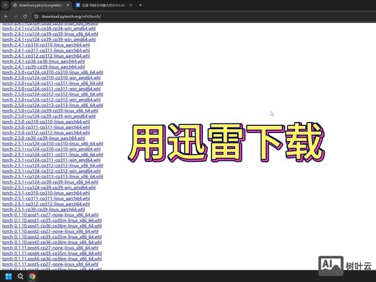Image resolution: width=376 pixels, height=282 pixels.
Task: Download torch-2.4.1+cu124-cp39-cp39-win_amd64.whl
Action: point(48,39)
